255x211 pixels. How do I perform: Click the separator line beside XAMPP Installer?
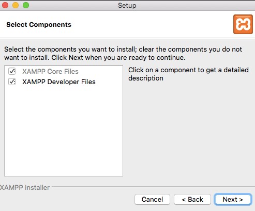coord(153,187)
